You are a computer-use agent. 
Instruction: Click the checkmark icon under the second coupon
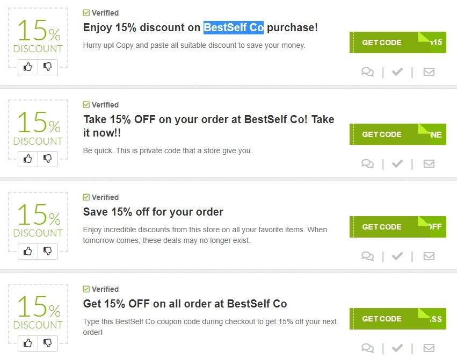point(398,164)
